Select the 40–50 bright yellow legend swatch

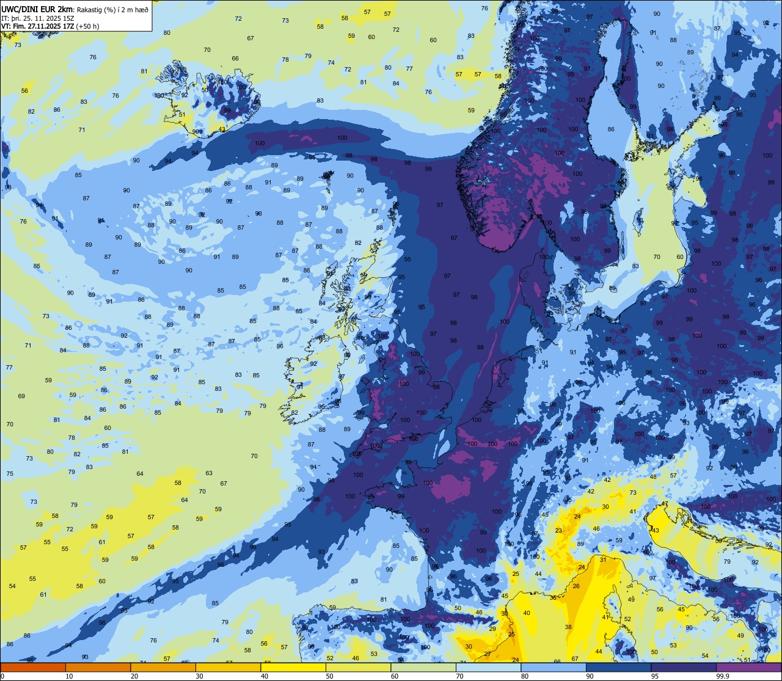pyautogui.click(x=293, y=667)
